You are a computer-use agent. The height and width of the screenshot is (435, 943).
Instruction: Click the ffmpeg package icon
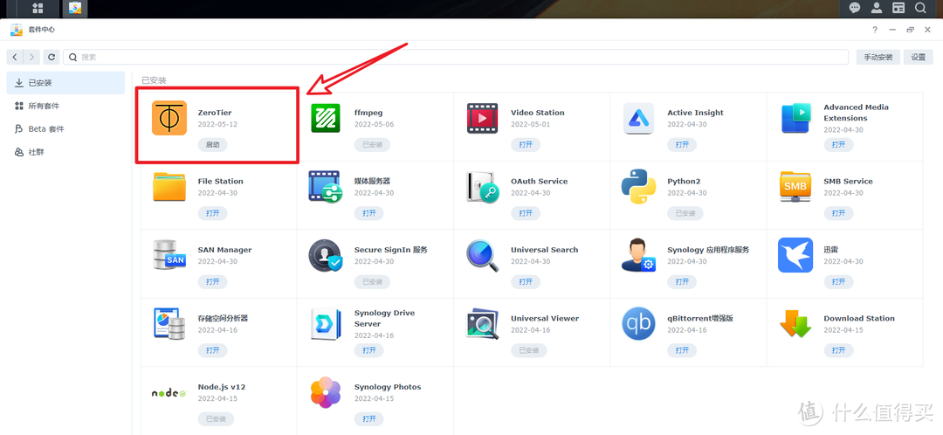[x=326, y=118]
